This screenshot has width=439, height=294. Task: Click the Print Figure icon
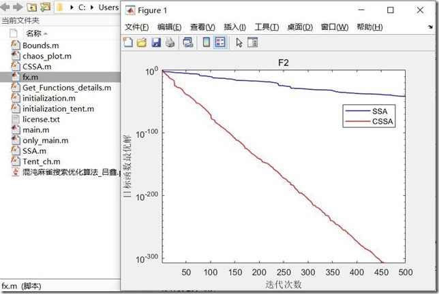pos(170,42)
